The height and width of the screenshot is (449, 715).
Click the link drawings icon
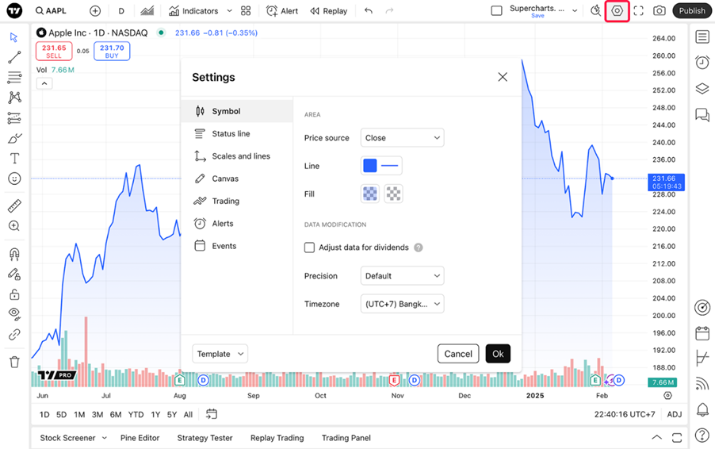[14, 335]
